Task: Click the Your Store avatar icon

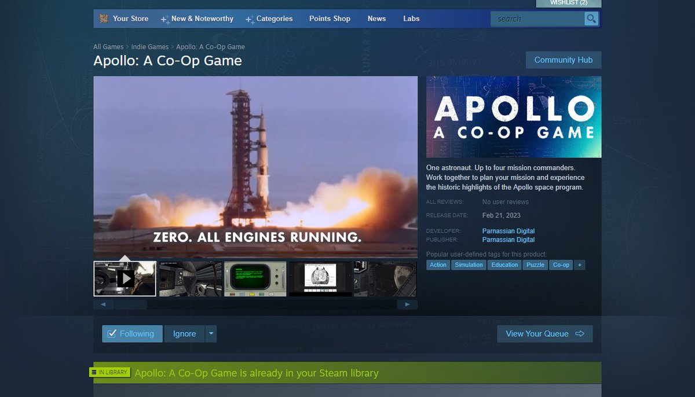Action: tap(104, 19)
